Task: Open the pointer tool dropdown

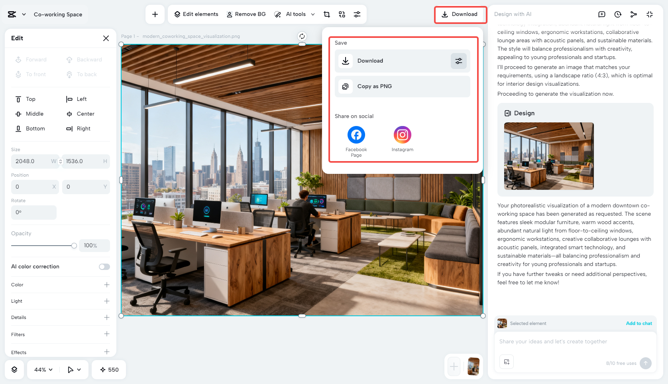Action: pos(74,370)
